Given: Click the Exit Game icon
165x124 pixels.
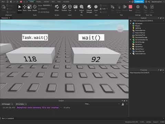Looking at the screenshot, I should click(x=152, y=7).
